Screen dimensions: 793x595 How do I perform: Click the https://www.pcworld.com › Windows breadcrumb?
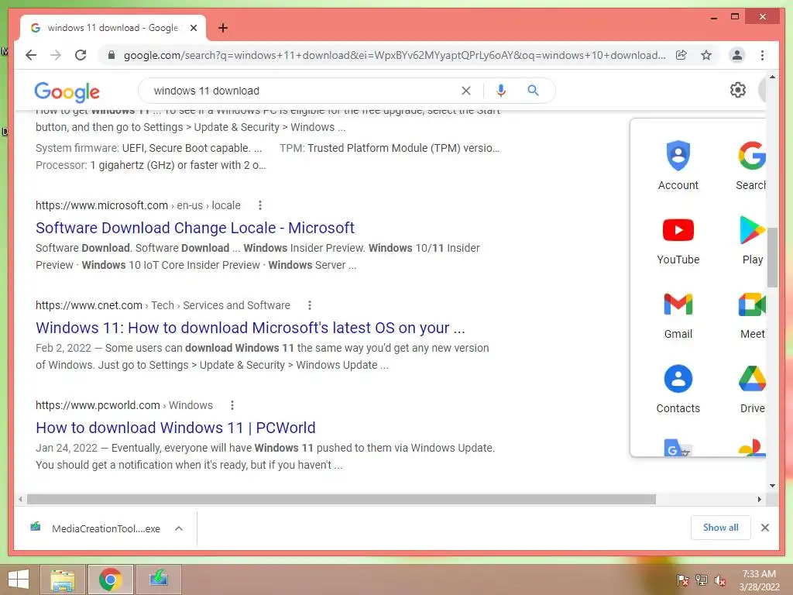point(124,405)
